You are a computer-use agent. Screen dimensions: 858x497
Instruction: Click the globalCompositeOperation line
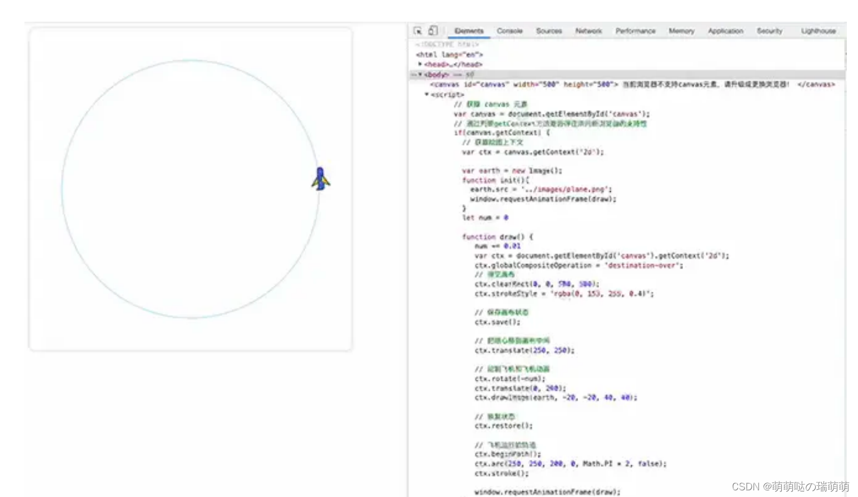click(578, 265)
